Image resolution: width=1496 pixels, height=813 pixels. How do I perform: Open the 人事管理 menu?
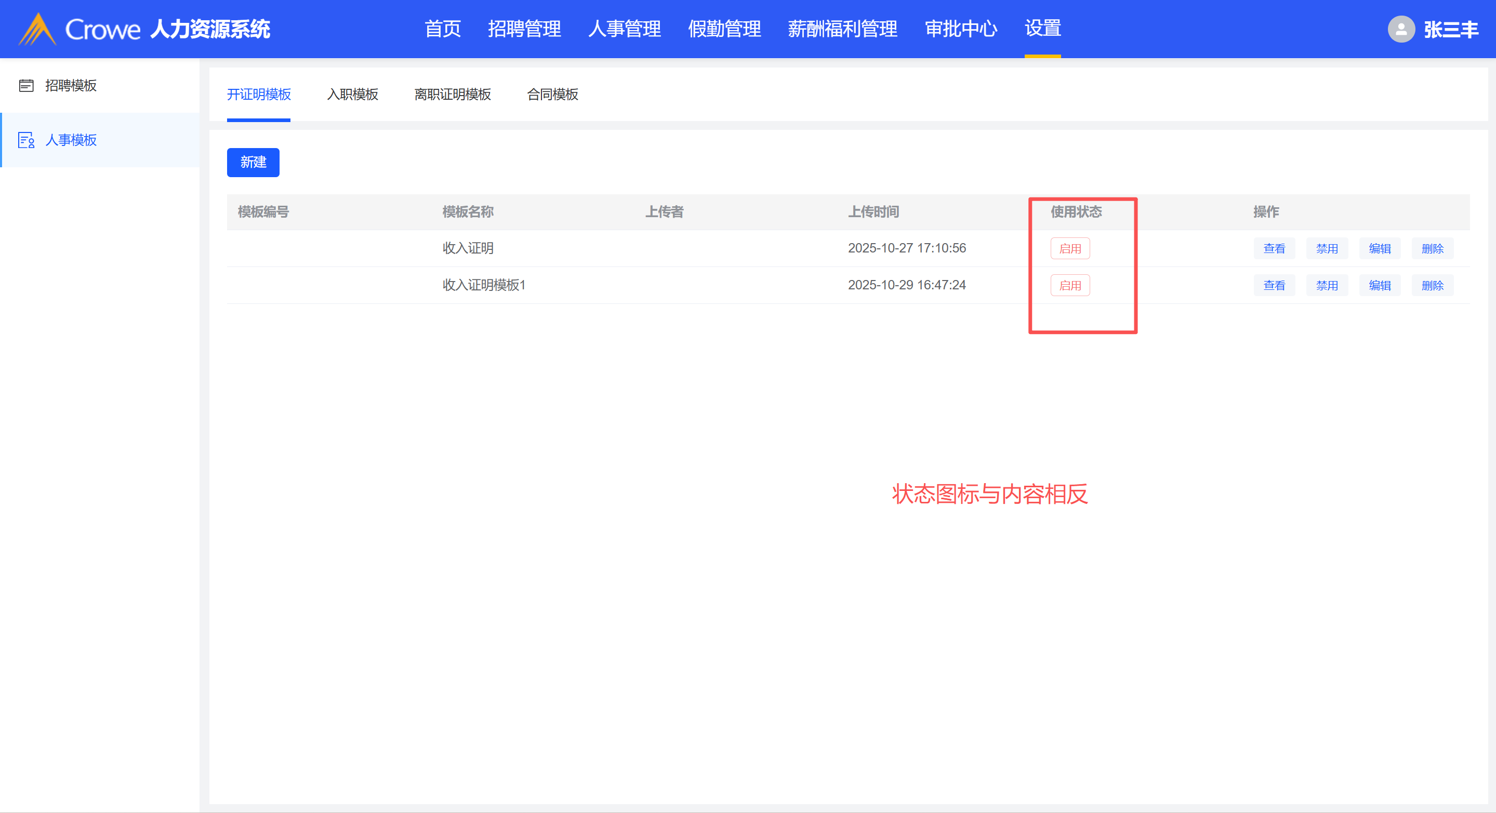(624, 29)
